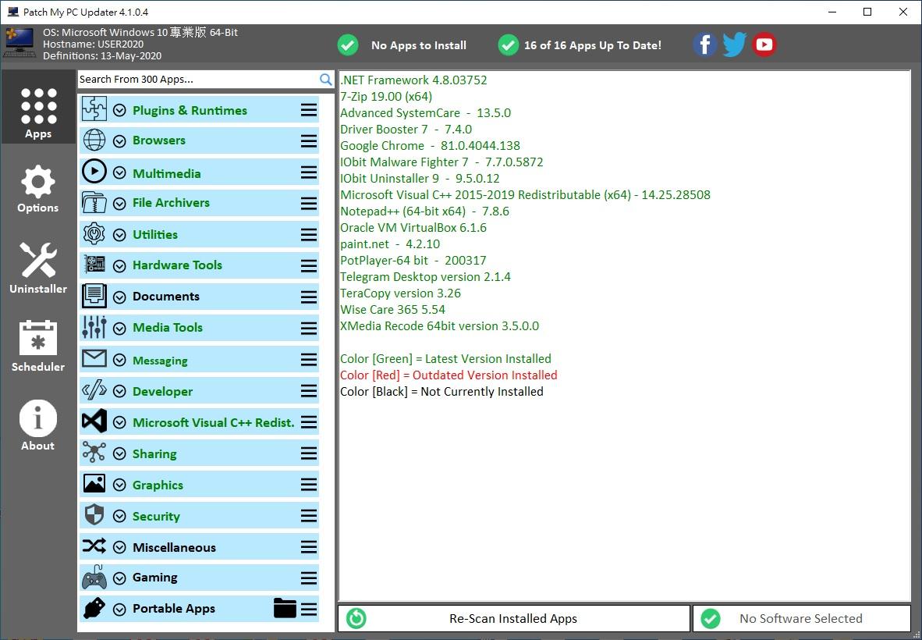Open hamburger menu for Sharing category
This screenshot has width=922, height=640.
[x=309, y=453]
